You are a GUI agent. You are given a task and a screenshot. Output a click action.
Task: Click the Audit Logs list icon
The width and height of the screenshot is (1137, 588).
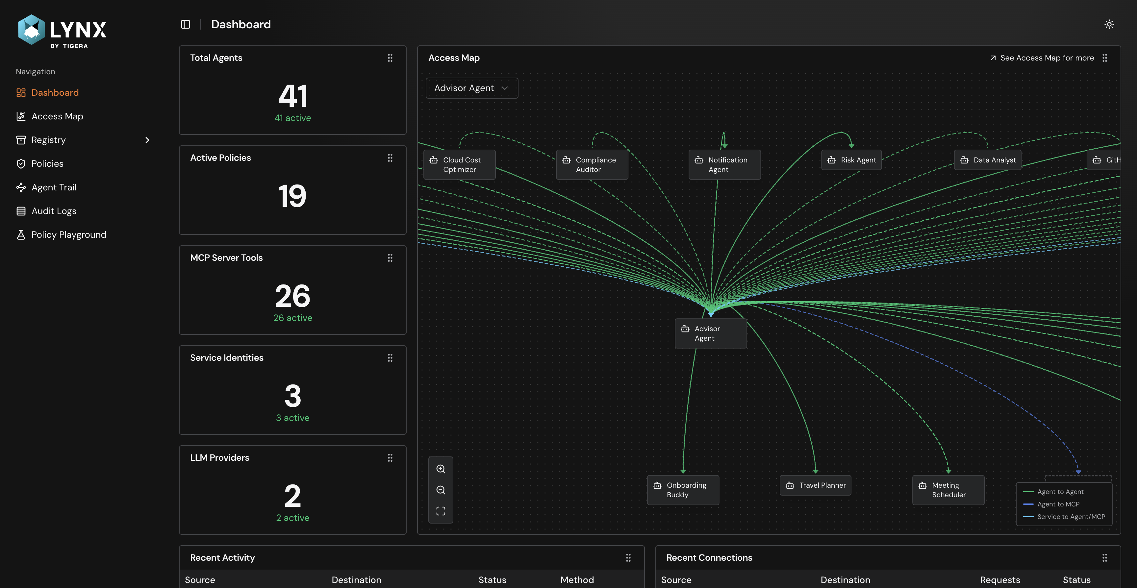pyautogui.click(x=21, y=211)
